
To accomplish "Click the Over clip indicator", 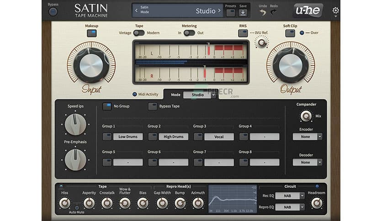I will tap(302, 33).
